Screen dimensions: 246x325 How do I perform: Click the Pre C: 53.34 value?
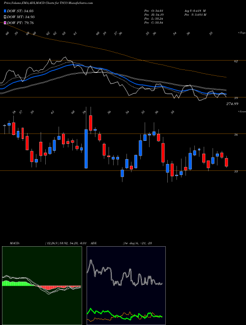(154, 23)
